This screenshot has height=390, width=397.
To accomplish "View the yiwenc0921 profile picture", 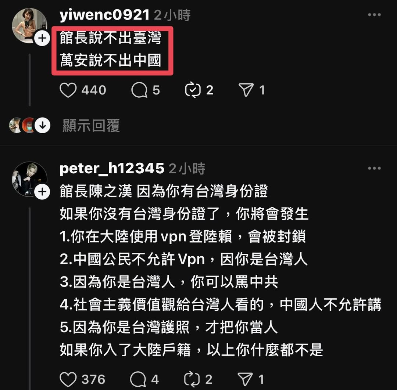I will (x=29, y=25).
